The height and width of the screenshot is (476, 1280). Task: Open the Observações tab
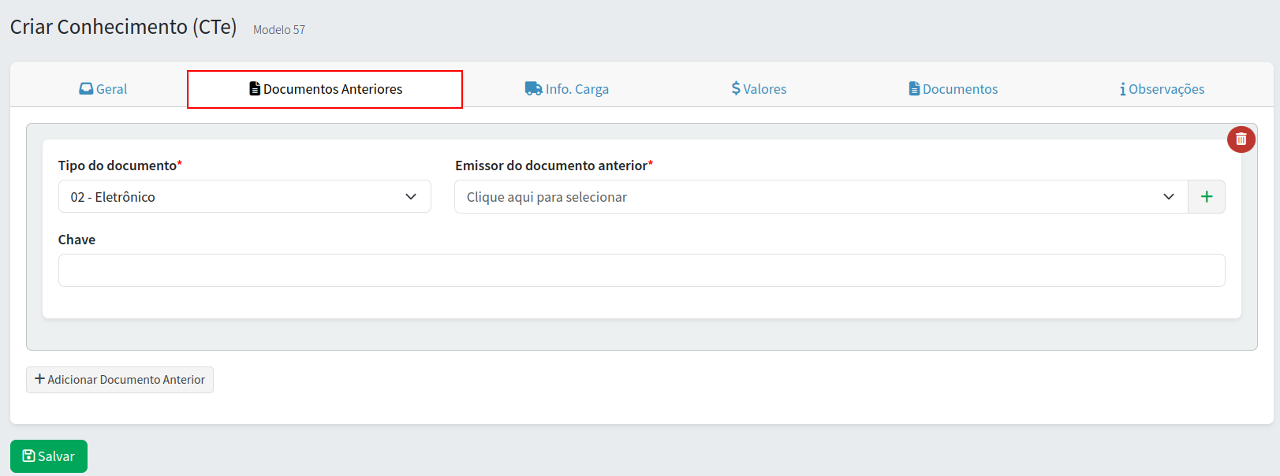(1166, 89)
